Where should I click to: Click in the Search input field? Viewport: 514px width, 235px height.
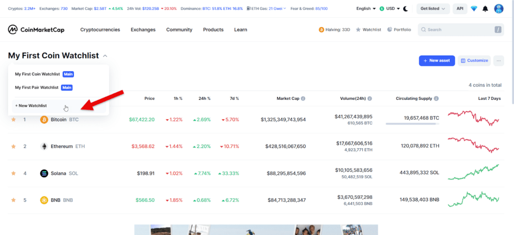461,30
